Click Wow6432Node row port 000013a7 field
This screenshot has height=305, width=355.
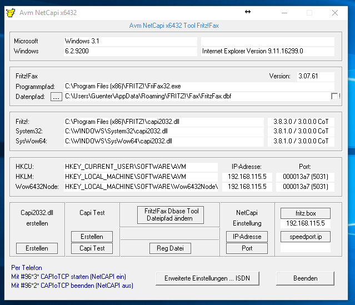point(305,187)
